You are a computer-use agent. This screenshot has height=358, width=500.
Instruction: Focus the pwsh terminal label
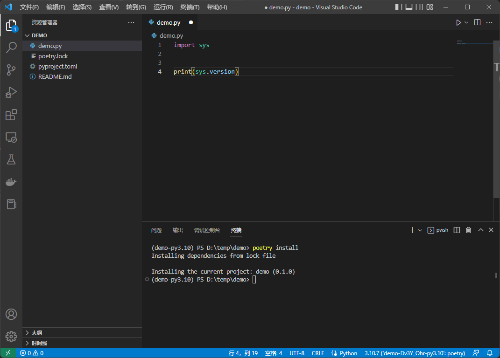(438, 230)
